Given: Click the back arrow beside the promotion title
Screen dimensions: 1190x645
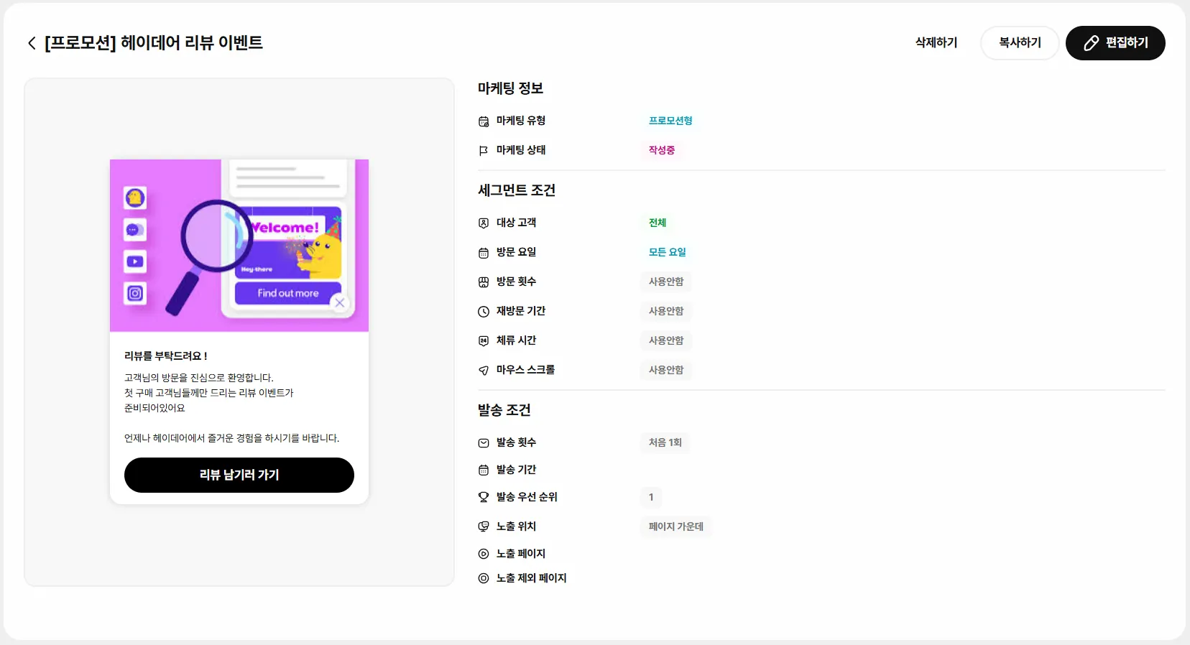Looking at the screenshot, I should point(32,43).
